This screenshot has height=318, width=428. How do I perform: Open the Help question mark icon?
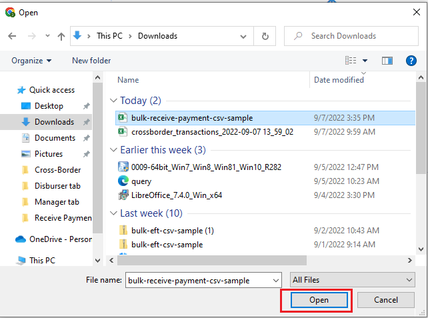(411, 61)
